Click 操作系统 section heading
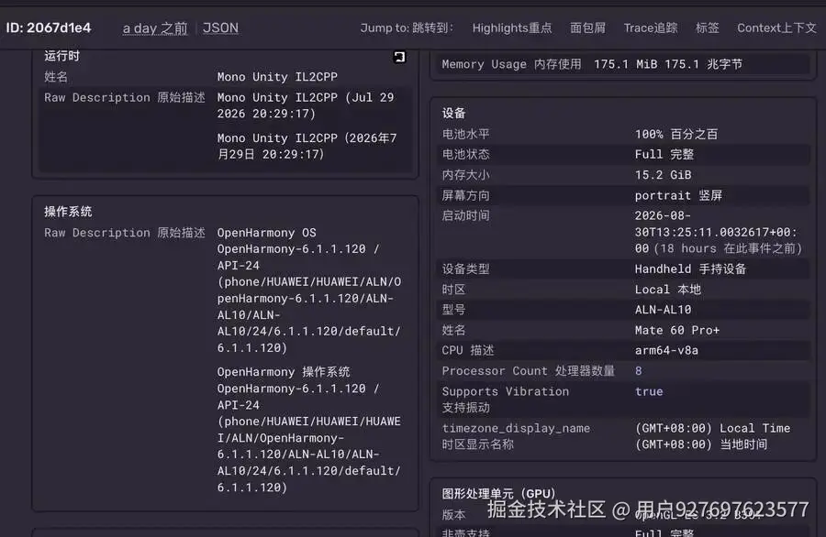826x537 pixels. (x=68, y=212)
